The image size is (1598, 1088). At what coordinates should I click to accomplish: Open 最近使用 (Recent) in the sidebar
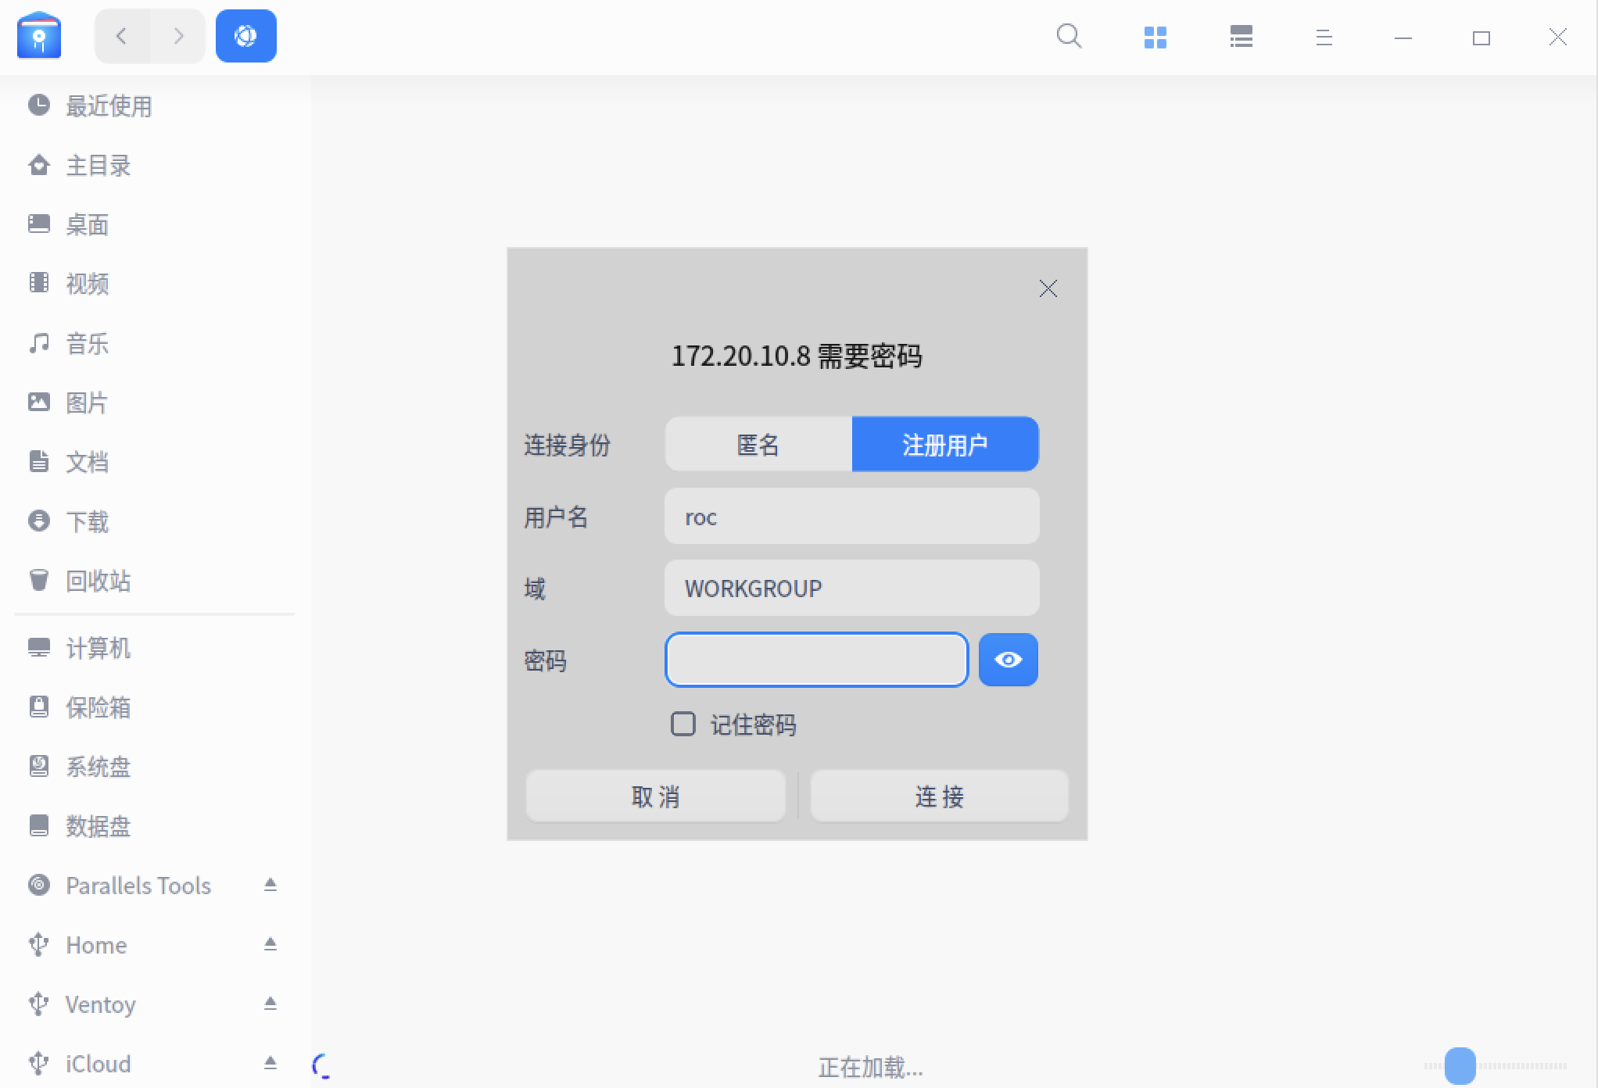tap(108, 106)
